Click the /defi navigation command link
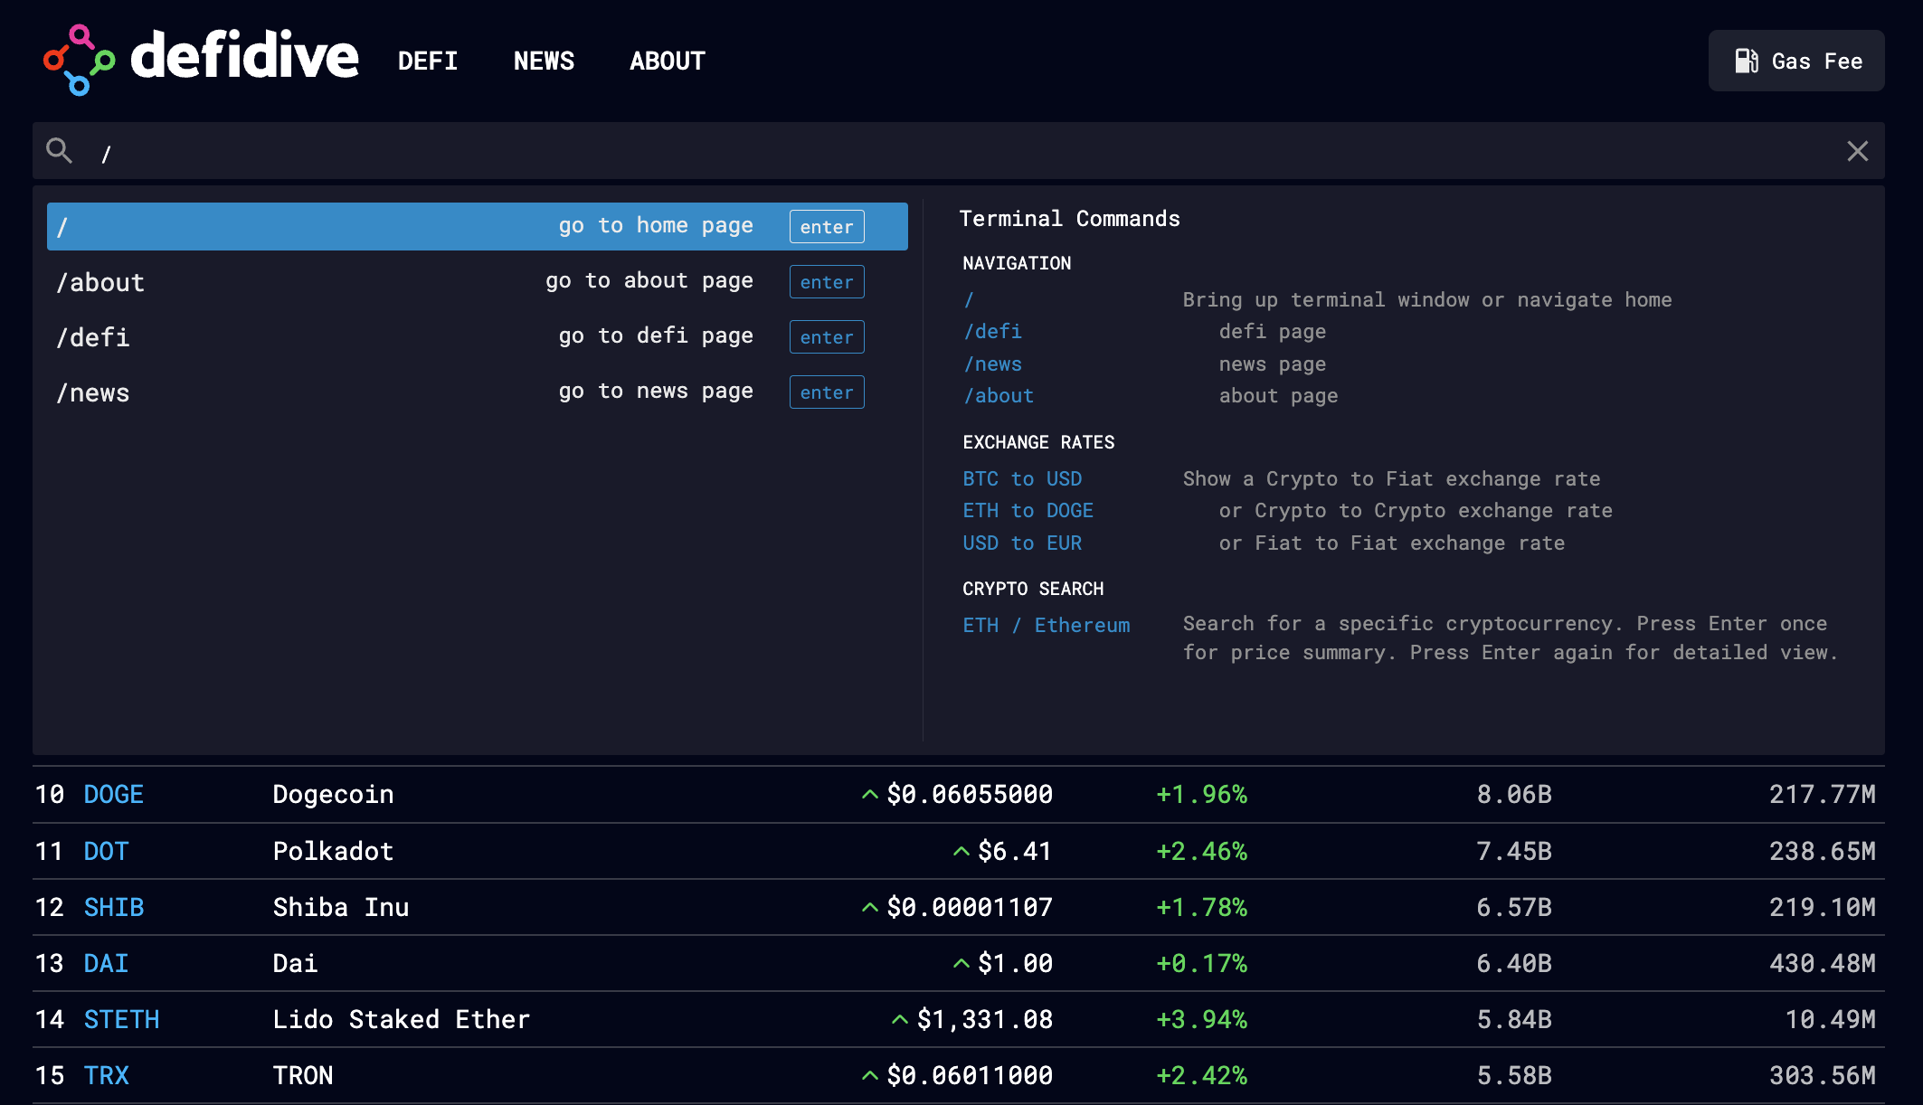Viewport: 1923px width, 1105px height. pyautogui.click(x=992, y=332)
